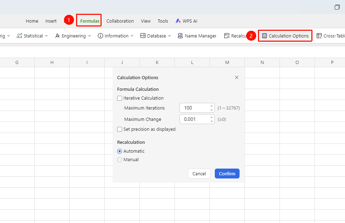The width and height of the screenshot is (345, 223).
Task: Select column N header
Action: coord(262,63)
